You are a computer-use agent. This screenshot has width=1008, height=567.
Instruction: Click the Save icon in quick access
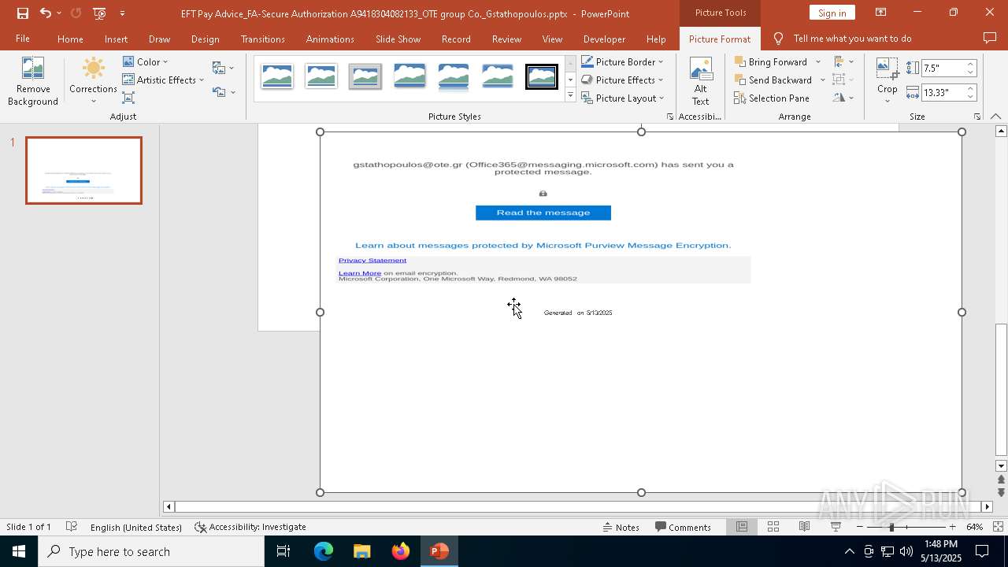coord(22,13)
